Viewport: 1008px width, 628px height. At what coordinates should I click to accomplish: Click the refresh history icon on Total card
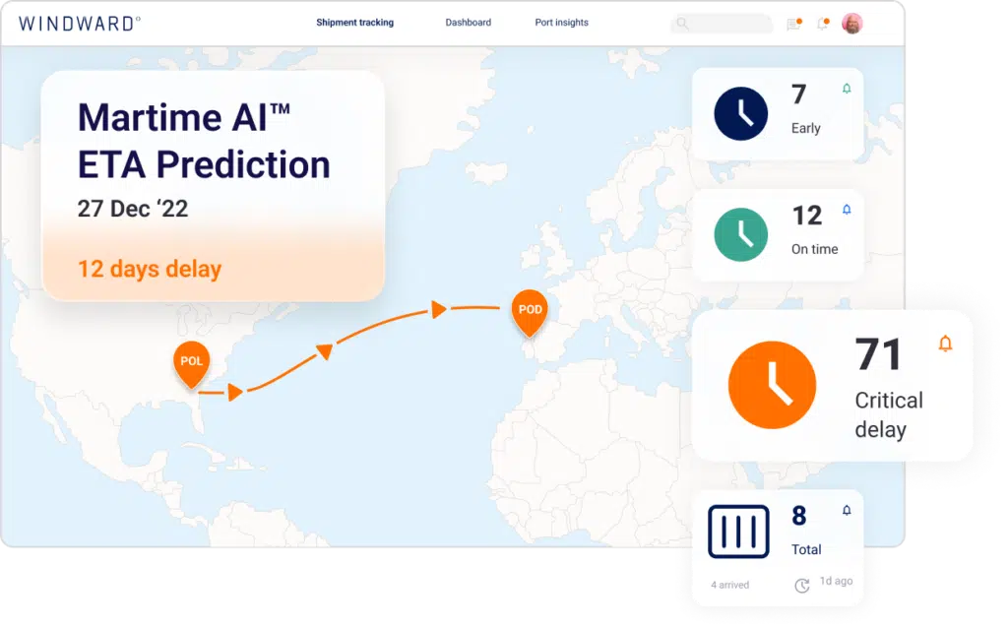[801, 586]
